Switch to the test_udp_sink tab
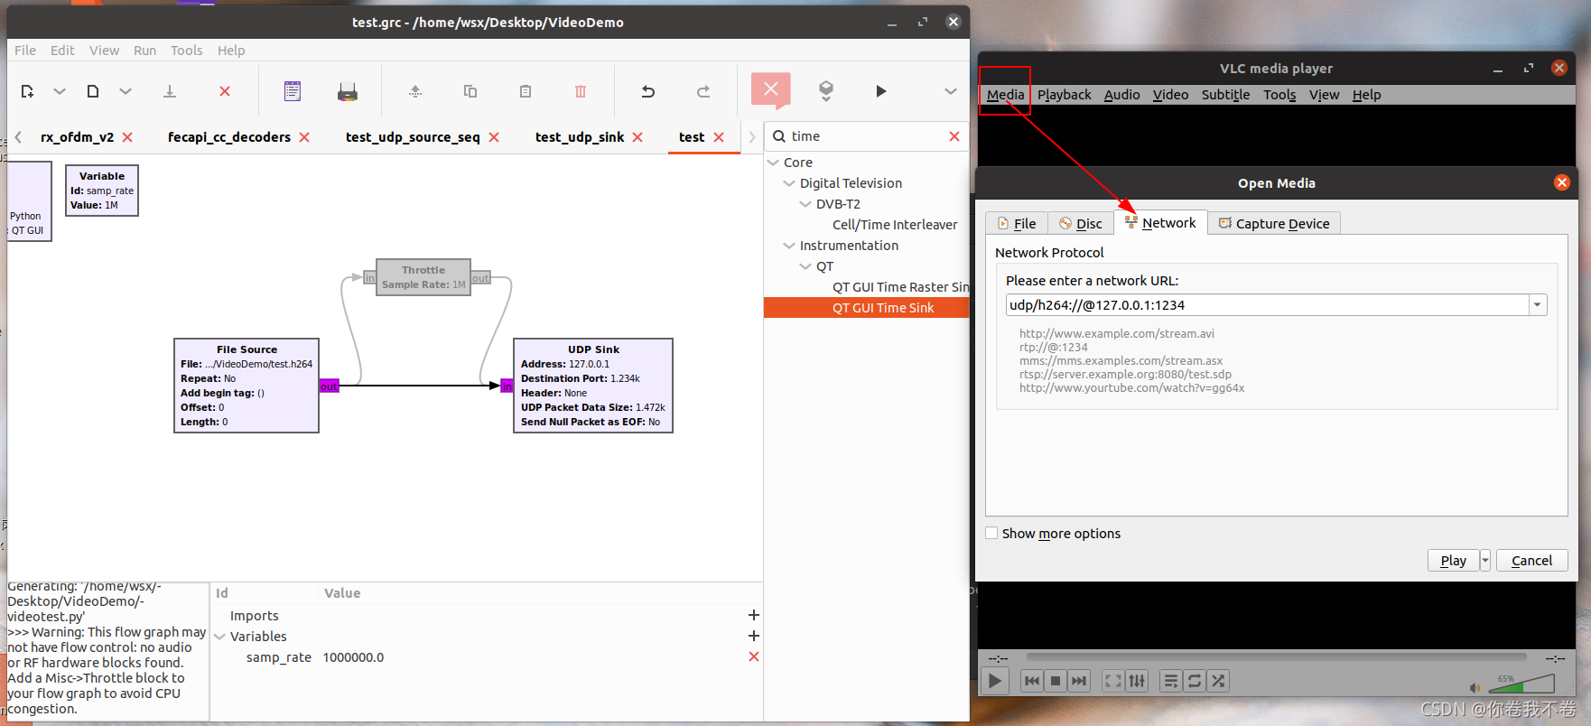This screenshot has width=1591, height=726. pyautogui.click(x=580, y=137)
